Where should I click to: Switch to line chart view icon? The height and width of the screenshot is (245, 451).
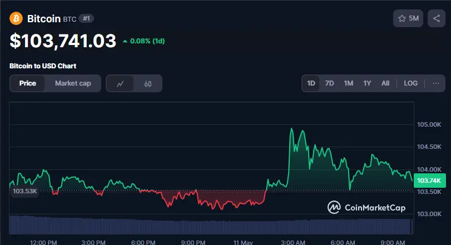120,83
